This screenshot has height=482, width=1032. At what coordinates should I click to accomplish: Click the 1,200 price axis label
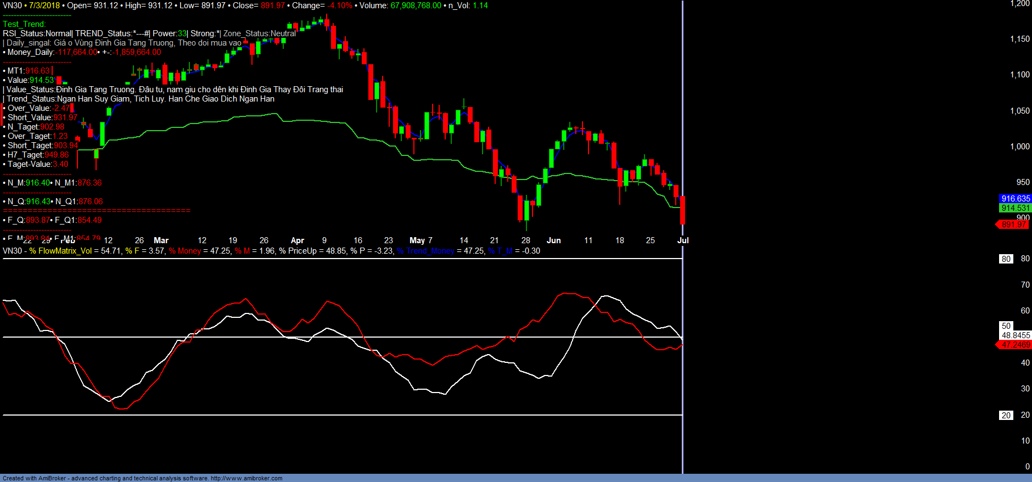(x=1019, y=4)
